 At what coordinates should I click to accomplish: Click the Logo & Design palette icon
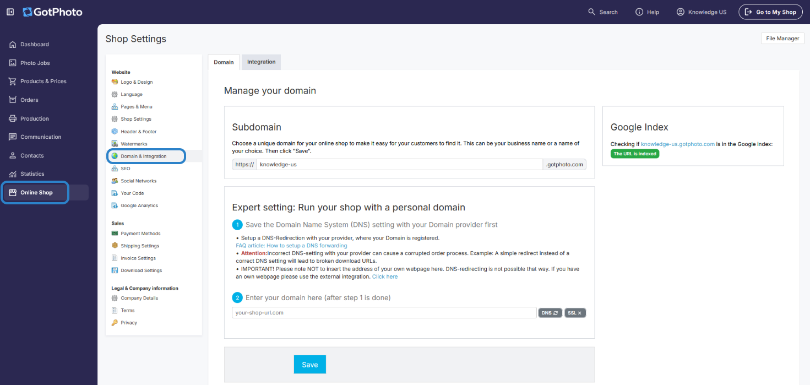click(115, 82)
